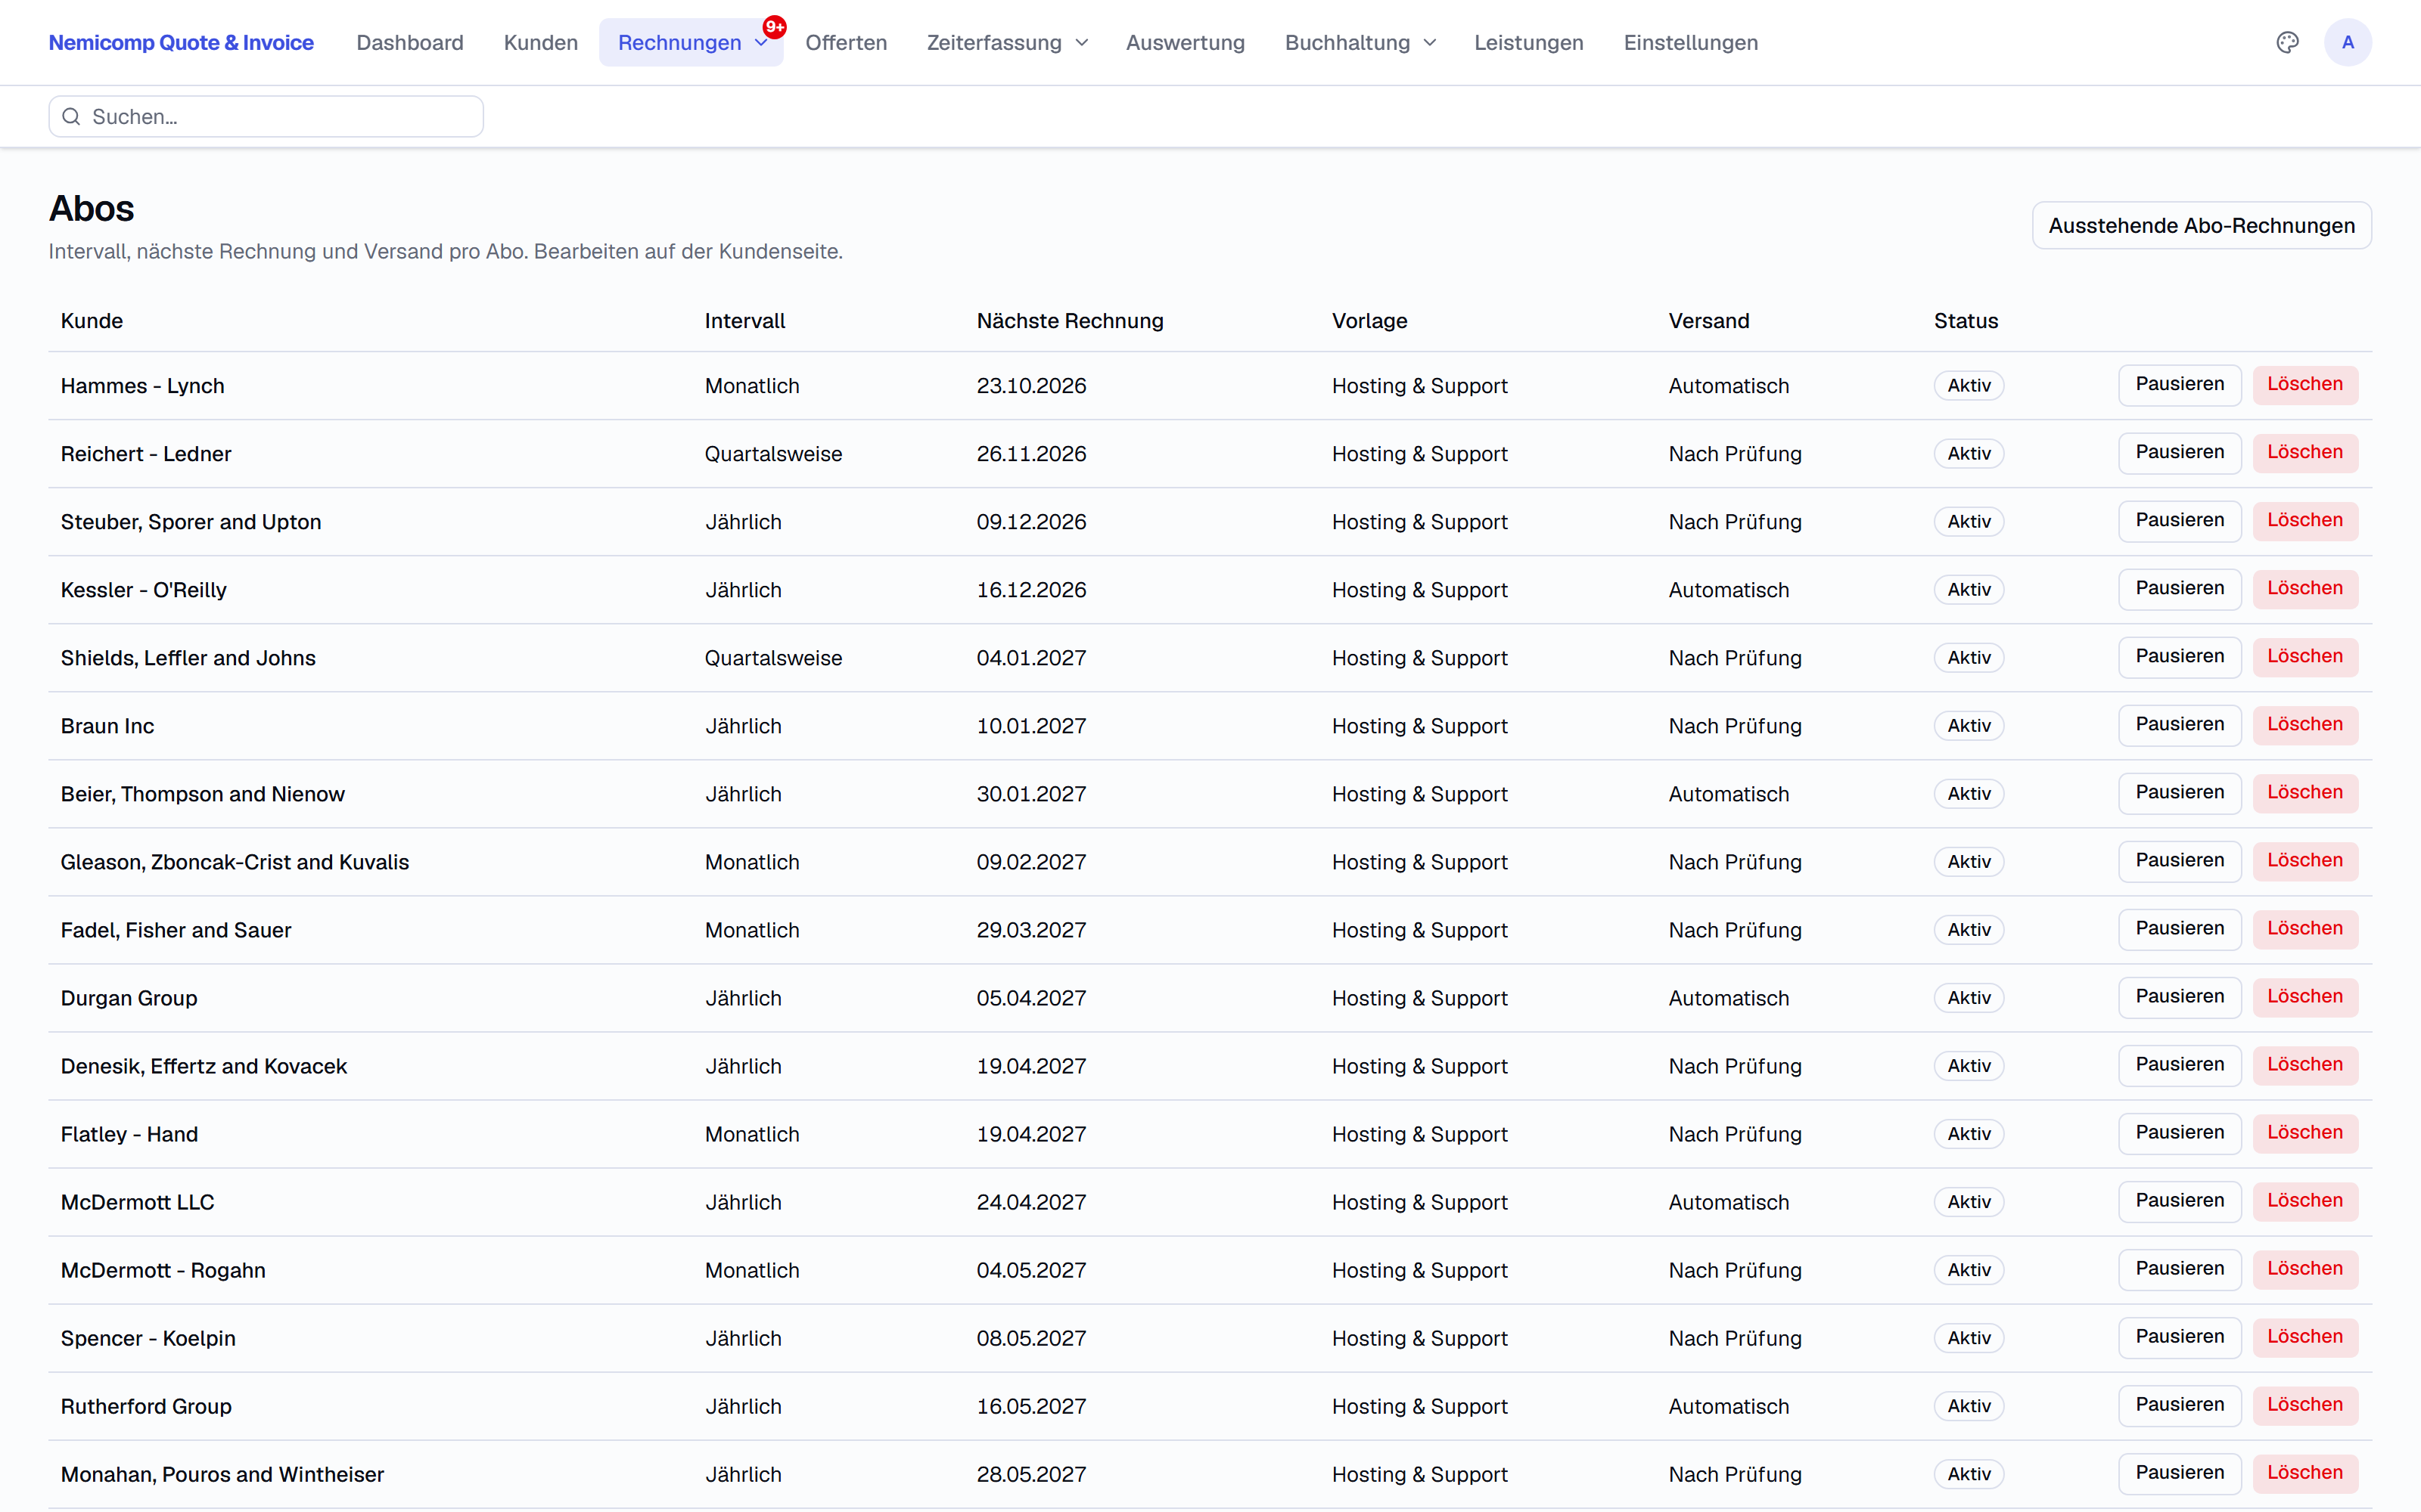Open the theme palette icon

2287,42
